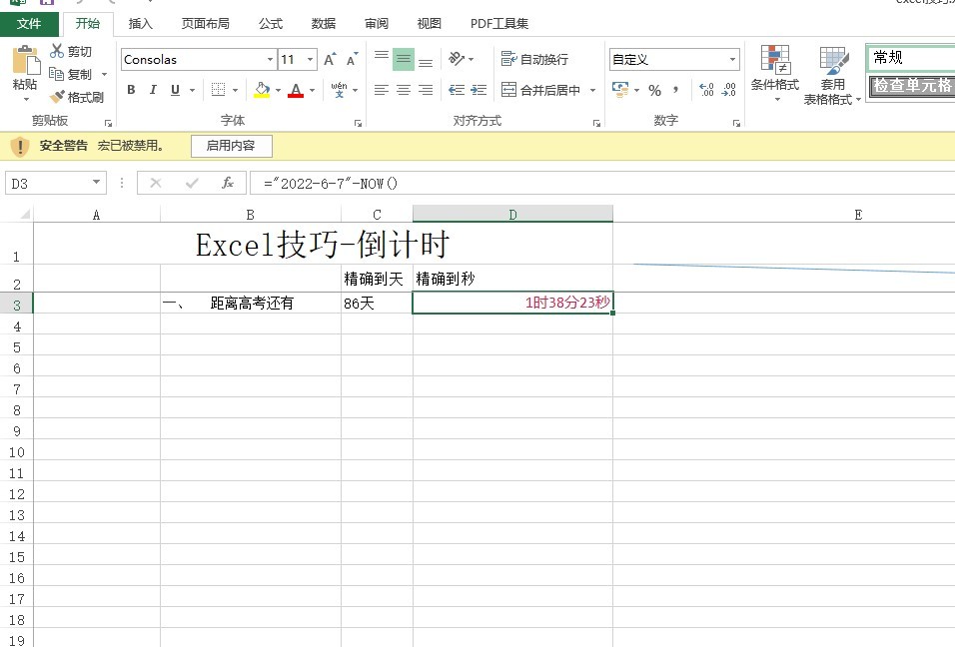Switch to the 数据 Data tab
The width and height of the screenshot is (955, 647).
(x=323, y=23)
